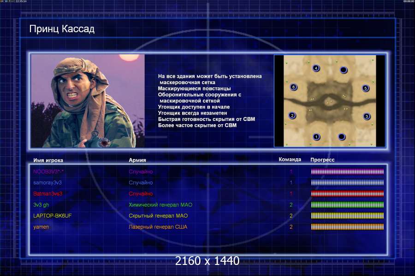Click "Случайно" army in samoray3v3 row
This screenshot has height=276, width=415.
click(x=141, y=183)
